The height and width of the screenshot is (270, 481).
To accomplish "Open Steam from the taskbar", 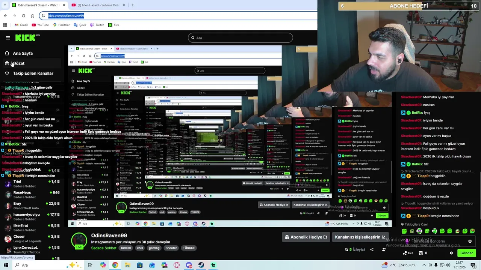I will pyautogui.click(x=201, y=265).
